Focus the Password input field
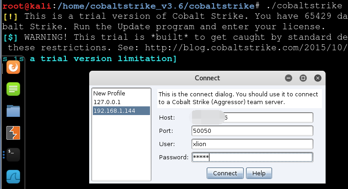The image size is (348, 189). (x=252, y=157)
